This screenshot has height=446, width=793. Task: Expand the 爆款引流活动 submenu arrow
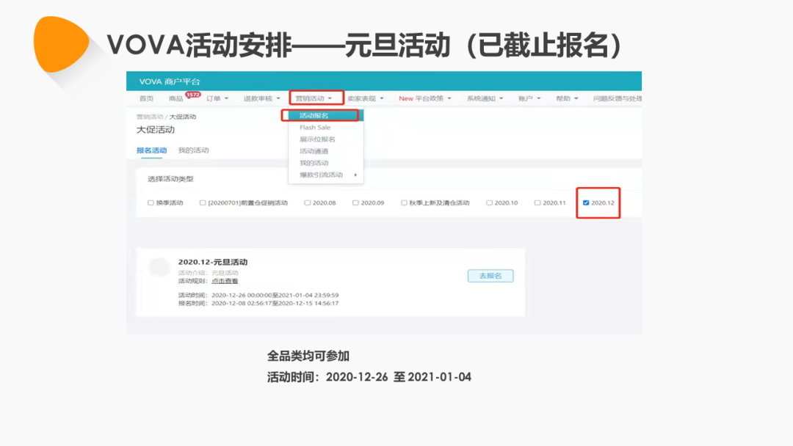click(x=355, y=175)
